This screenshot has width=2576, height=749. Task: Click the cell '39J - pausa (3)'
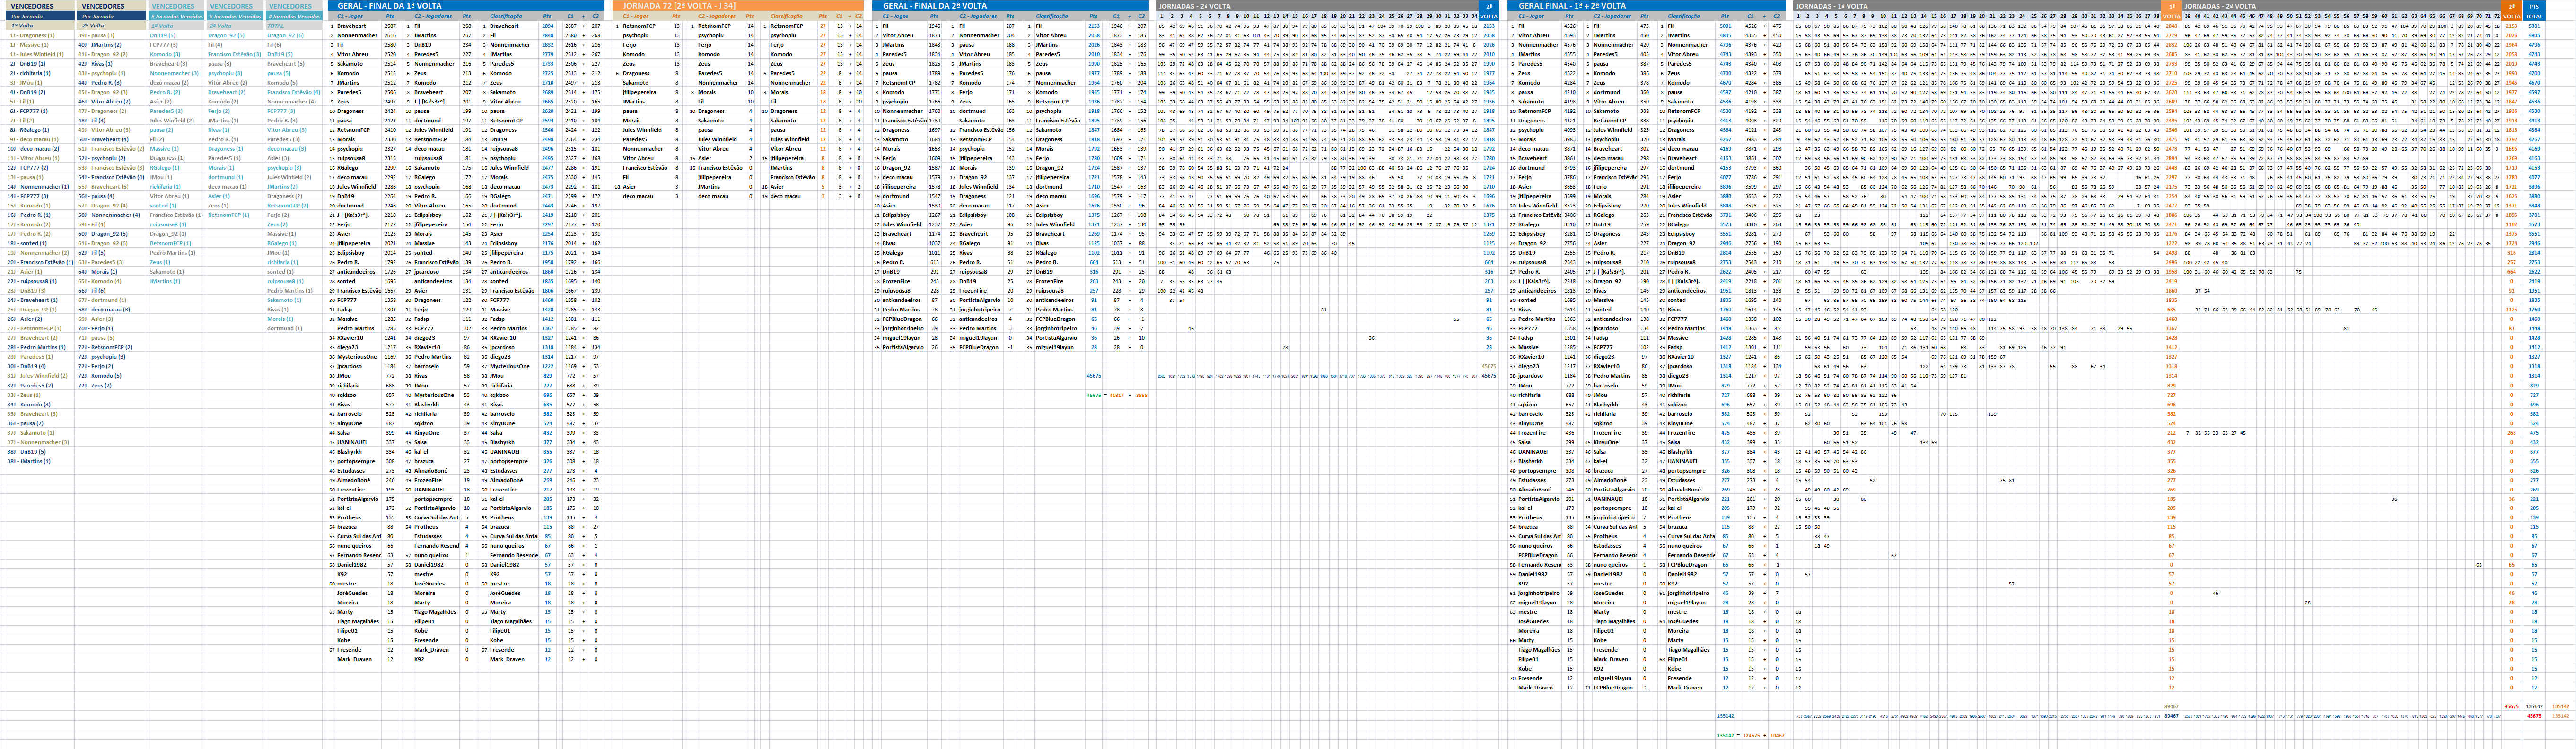tap(111, 35)
